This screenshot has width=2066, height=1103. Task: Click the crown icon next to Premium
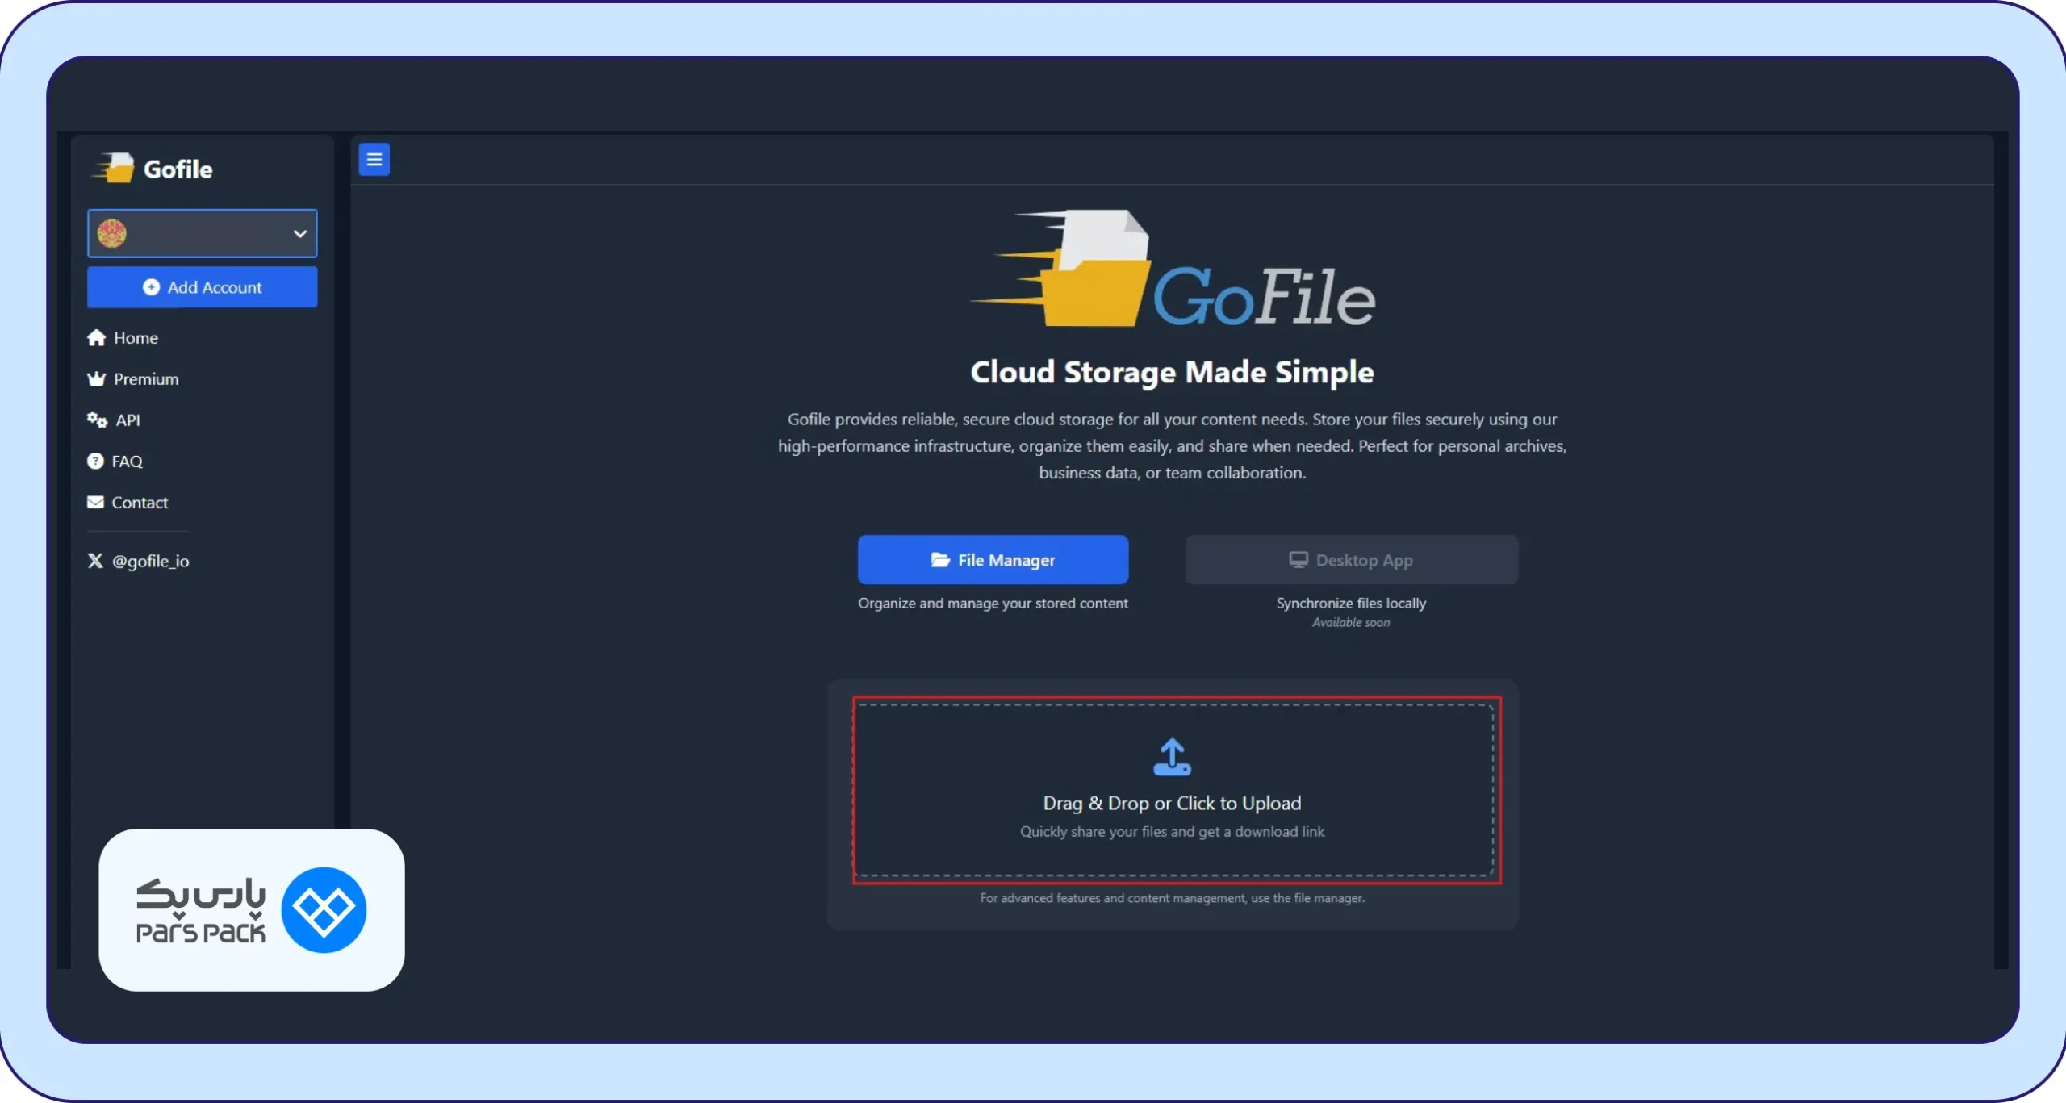point(96,378)
